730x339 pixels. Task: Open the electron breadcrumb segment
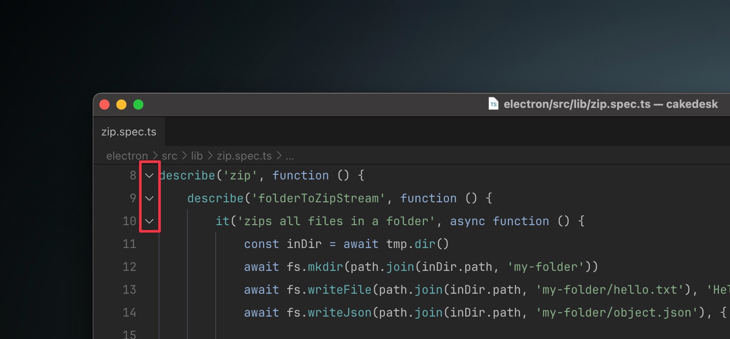pyautogui.click(x=127, y=156)
